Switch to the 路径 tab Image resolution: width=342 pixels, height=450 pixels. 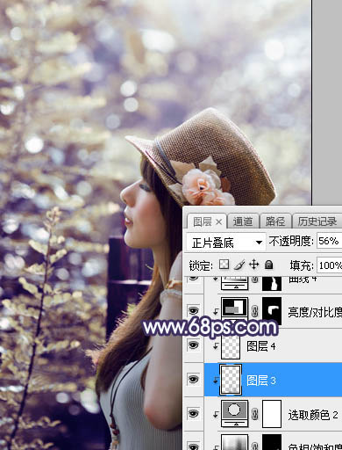(275, 221)
